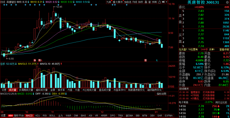230x118 pixels.
Task: Toggle the 九转 indicator button
Action: coord(109,2)
